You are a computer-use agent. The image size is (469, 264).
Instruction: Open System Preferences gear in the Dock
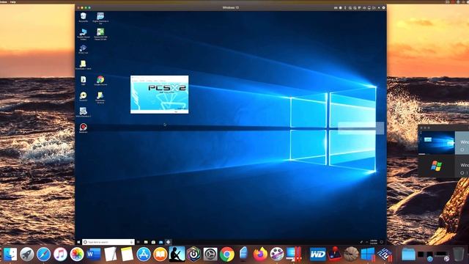[210, 254]
